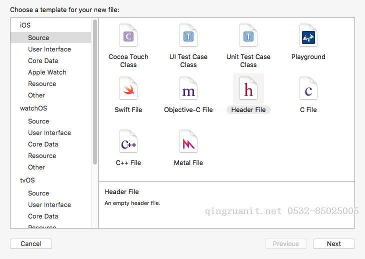Click the disabled Previous button
The width and height of the screenshot is (365, 259).
286,243
